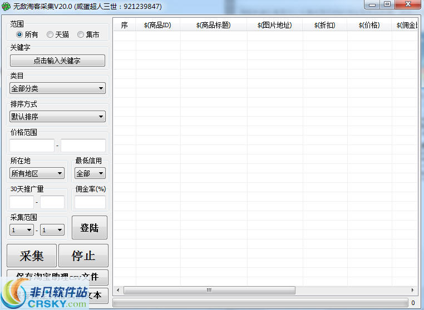Open the 采集范围 end page dropdown
424x310 pixels.
click(x=52, y=230)
